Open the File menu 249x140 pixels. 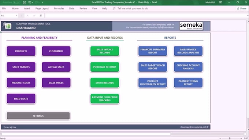coord(4,8)
